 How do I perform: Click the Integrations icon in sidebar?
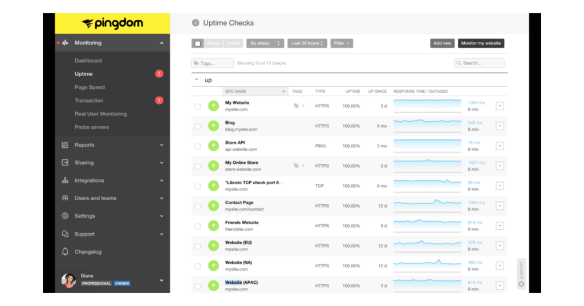pyautogui.click(x=65, y=180)
